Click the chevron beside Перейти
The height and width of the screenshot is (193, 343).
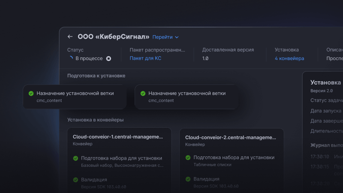pyautogui.click(x=177, y=37)
